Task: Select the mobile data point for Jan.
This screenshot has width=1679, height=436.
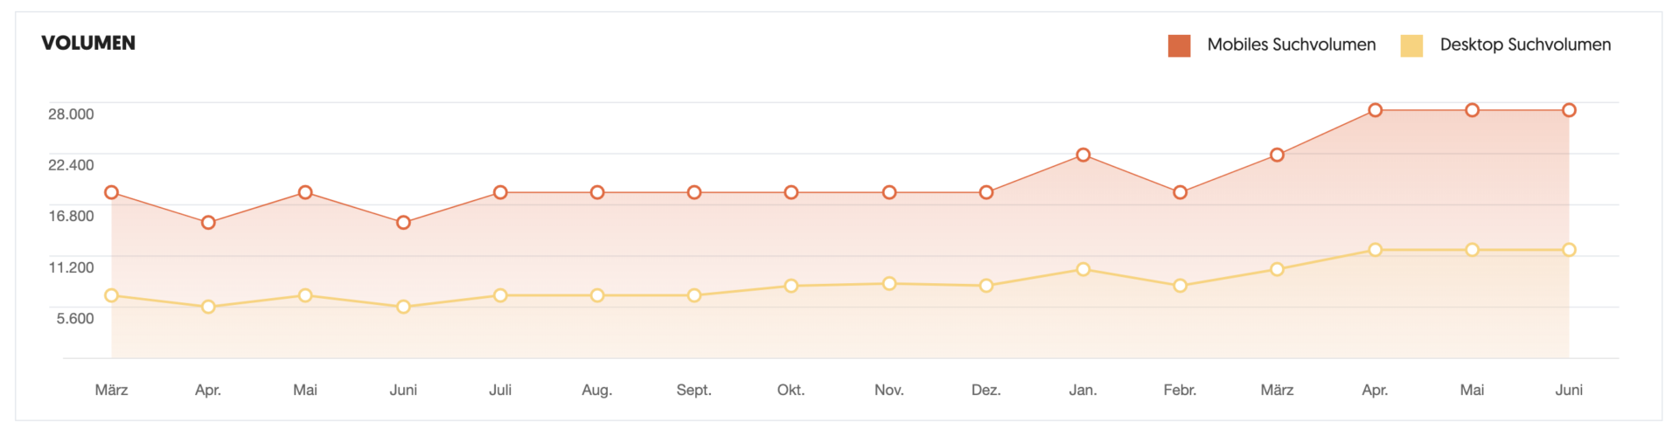Action: (x=1083, y=155)
